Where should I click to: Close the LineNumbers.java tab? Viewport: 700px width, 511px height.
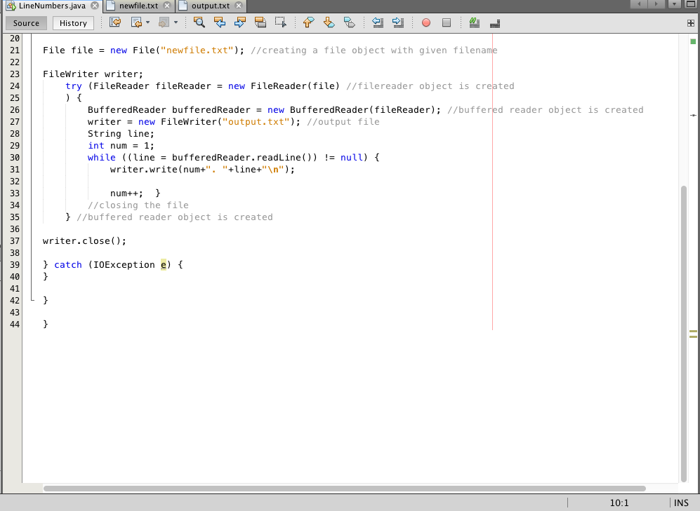pyautogui.click(x=95, y=6)
